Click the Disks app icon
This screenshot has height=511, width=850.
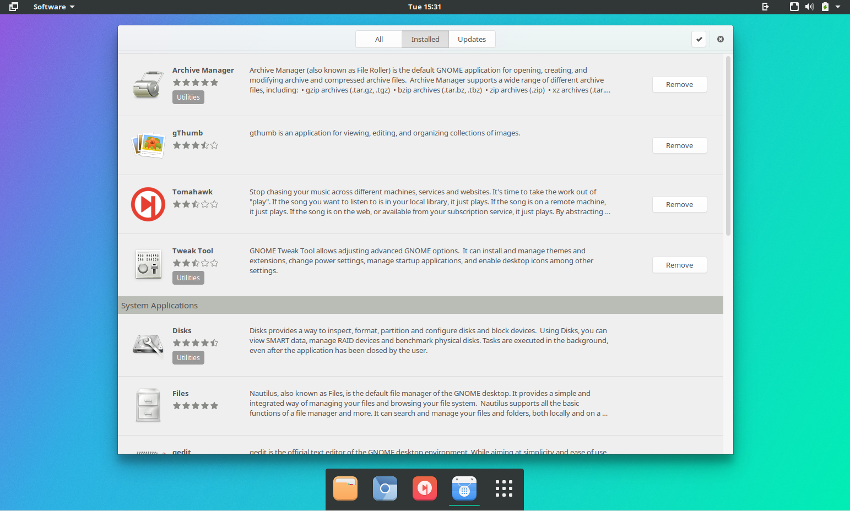148,345
